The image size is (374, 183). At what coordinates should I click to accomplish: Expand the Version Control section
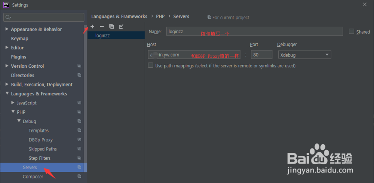[7, 66]
